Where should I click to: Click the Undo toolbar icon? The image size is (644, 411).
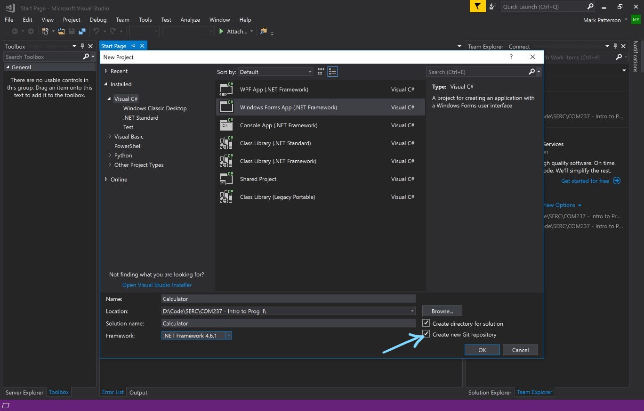96,31
